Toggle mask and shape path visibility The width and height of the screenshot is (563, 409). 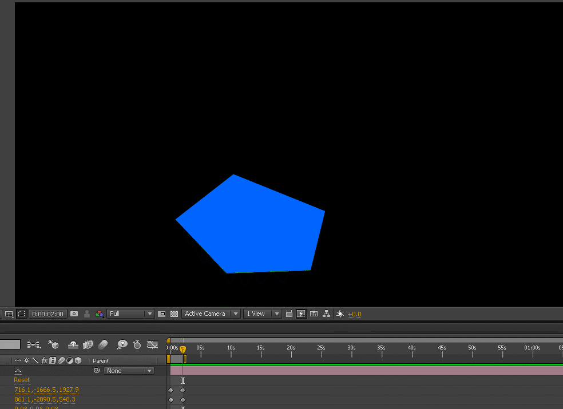click(x=22, y=314)
